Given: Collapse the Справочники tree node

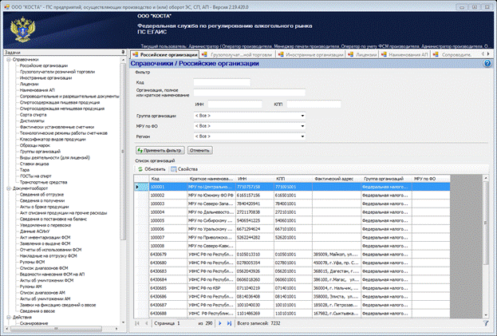Looking at the screenshot, I should [x=9, y=60].
